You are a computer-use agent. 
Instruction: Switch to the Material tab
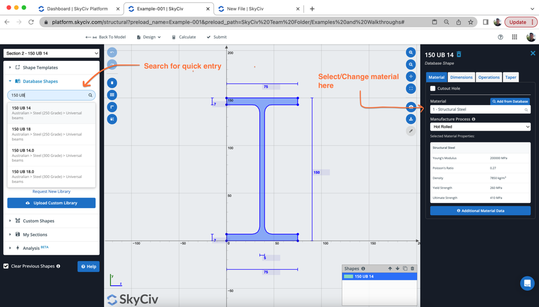[436, 78]
